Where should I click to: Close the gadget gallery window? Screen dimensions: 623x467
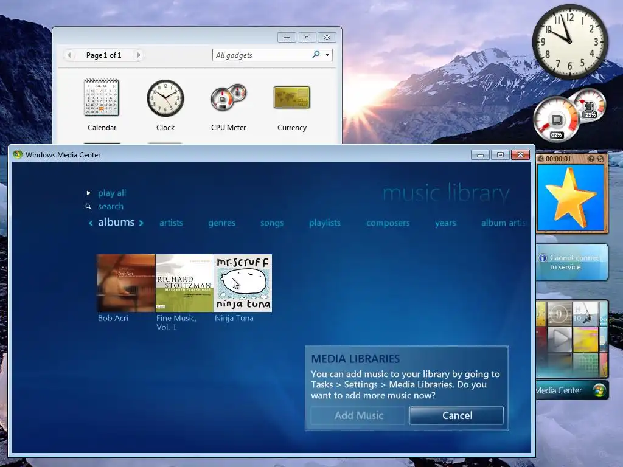click(x=327, y=37)
